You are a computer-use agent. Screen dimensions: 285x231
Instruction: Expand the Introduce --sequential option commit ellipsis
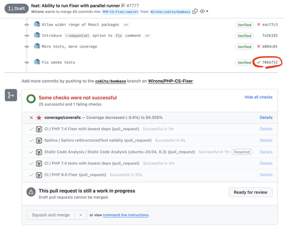(147, 36)
